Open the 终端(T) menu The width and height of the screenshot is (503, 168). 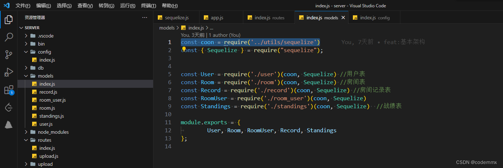point(148,6)
